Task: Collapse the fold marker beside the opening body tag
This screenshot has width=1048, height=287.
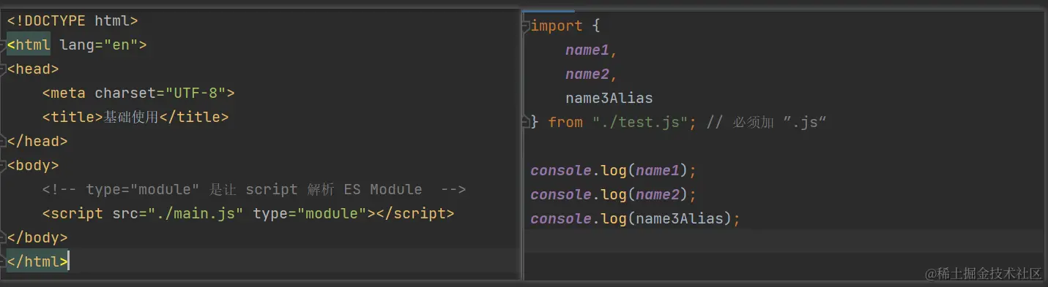Action: click(4, 165)
